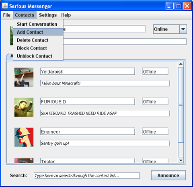Open the Help menu

coord(66,15)
